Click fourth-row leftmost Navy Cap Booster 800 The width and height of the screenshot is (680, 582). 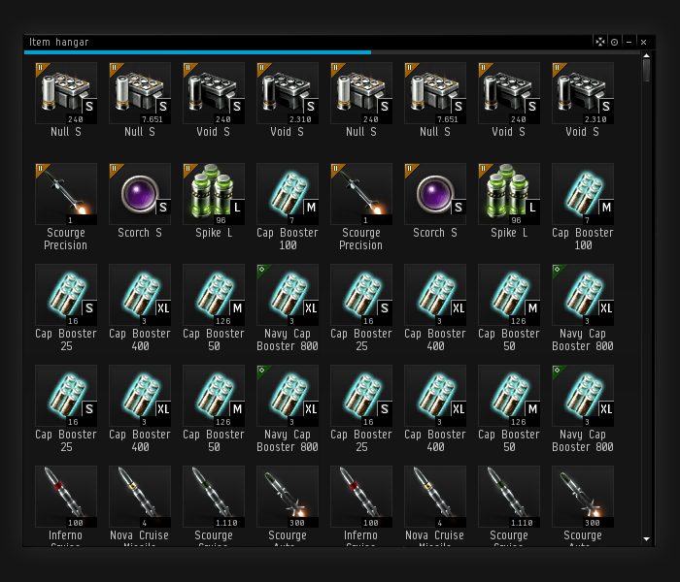[x=288, y=396]
